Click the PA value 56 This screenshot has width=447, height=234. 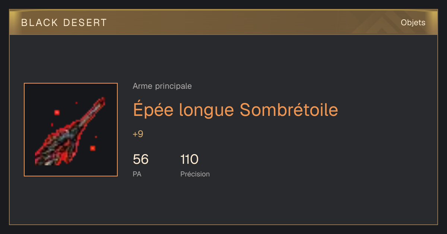(x=140, y=159)
